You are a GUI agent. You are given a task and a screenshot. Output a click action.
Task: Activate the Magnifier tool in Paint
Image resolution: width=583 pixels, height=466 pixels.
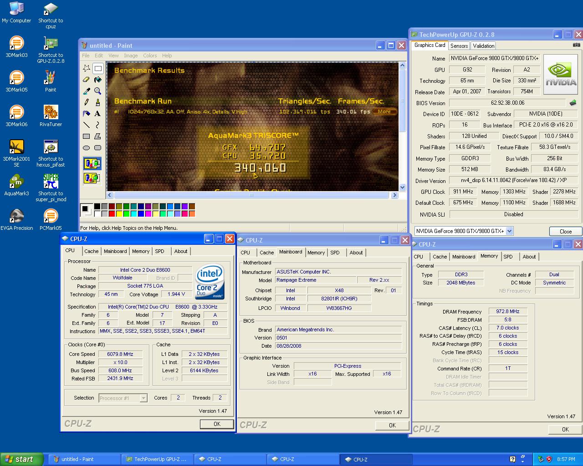pos(97,91)
